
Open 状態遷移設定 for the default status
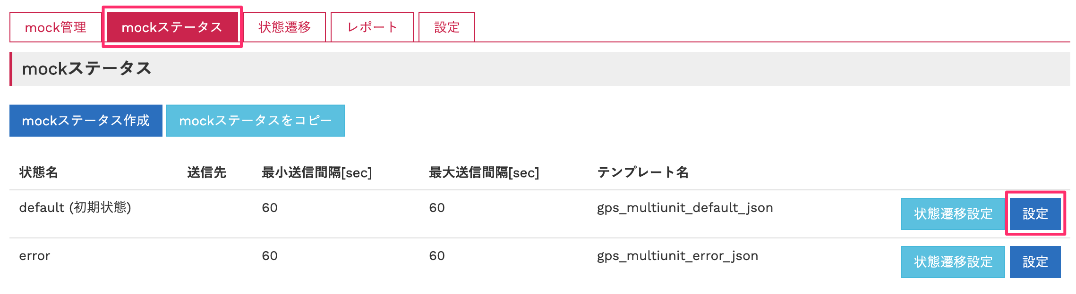tap(953, 214)
